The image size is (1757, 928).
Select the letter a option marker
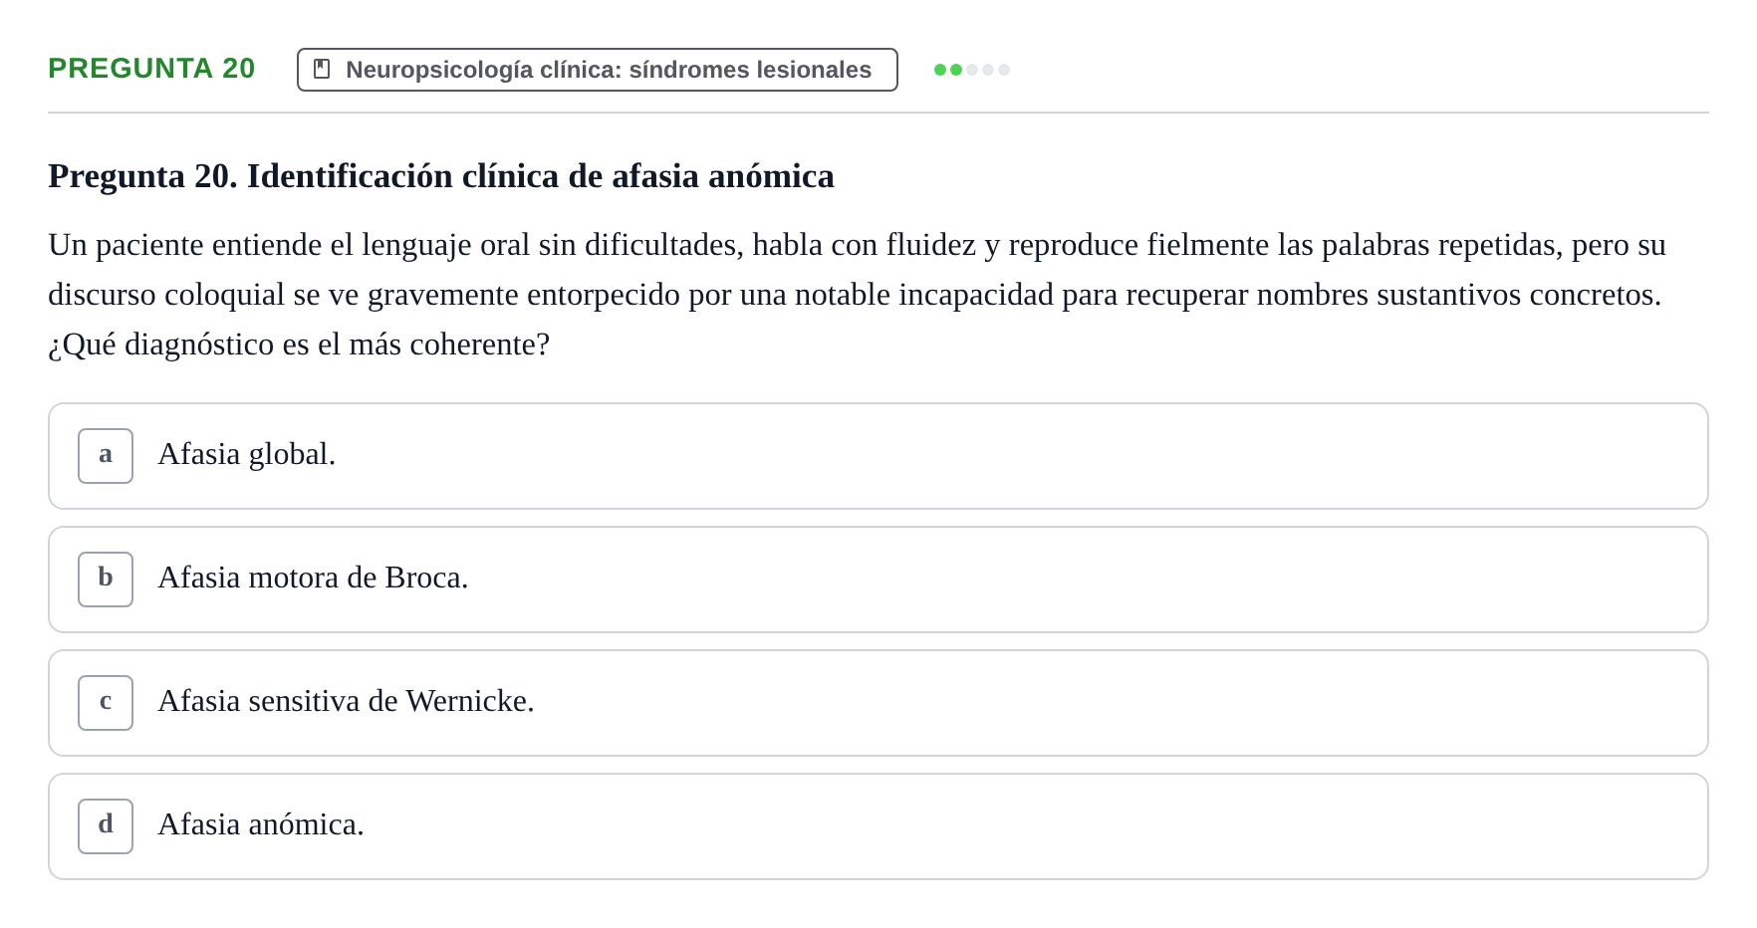pos(106,456)
